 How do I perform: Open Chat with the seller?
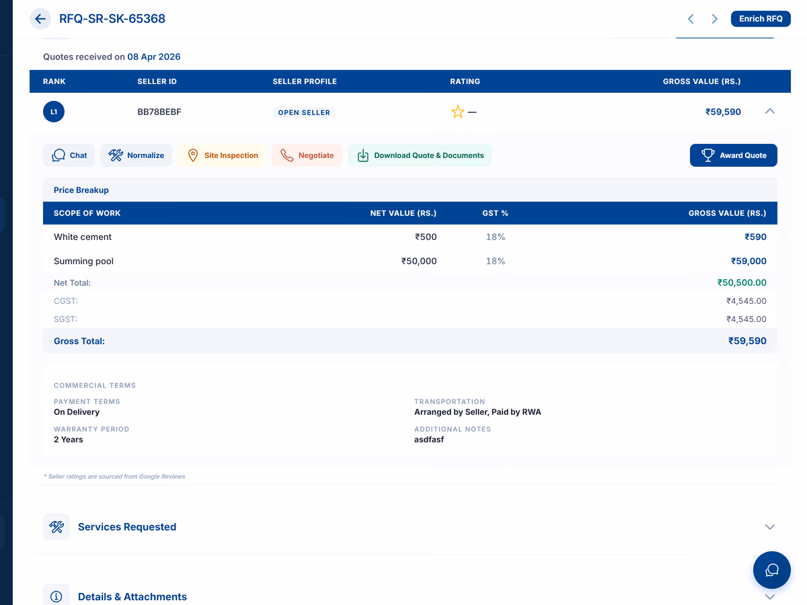(69, 155)
